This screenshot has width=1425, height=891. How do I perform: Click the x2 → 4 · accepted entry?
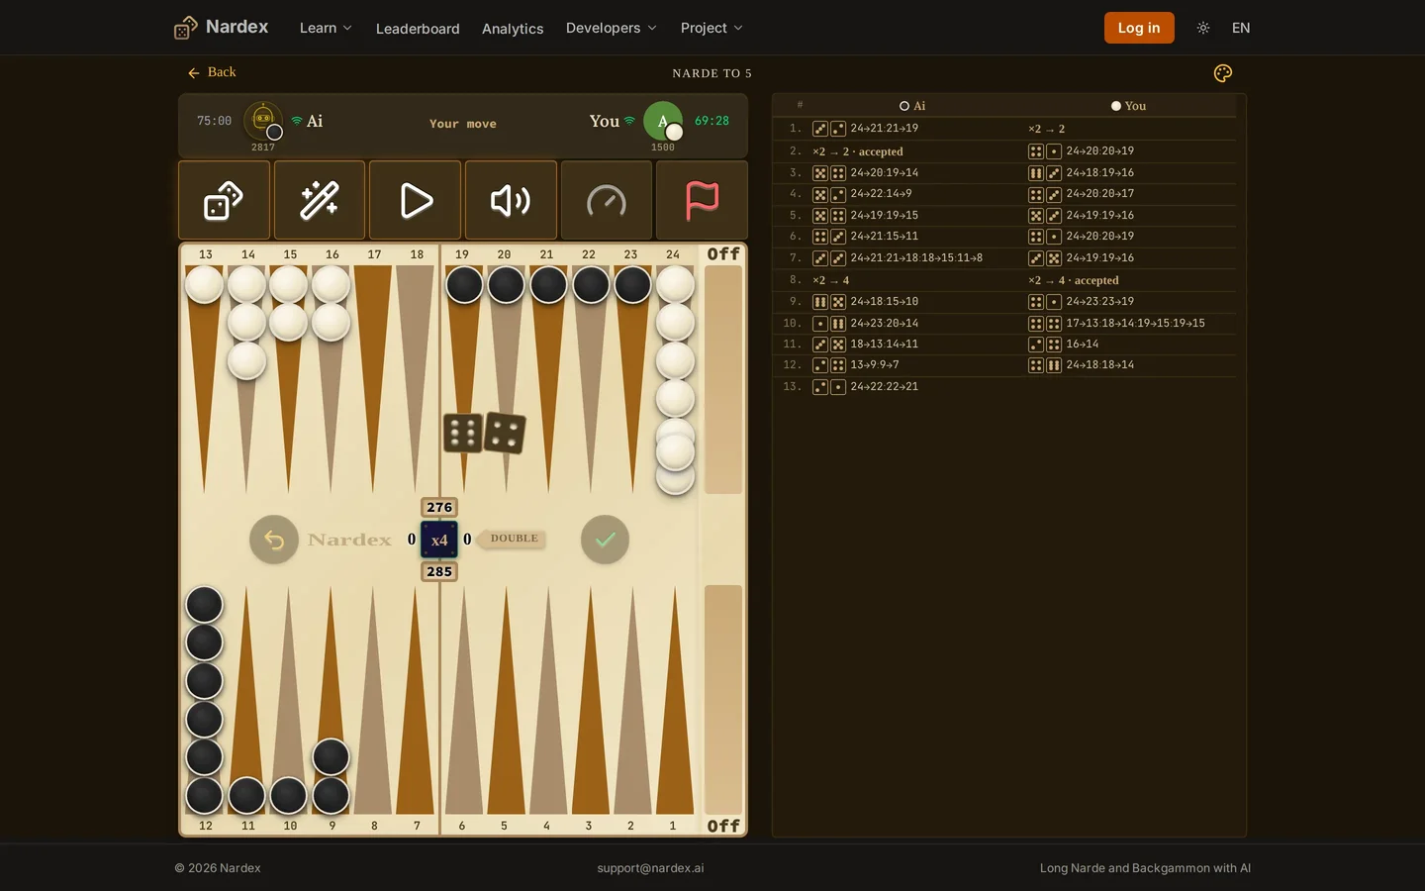tap(1074, 280)
